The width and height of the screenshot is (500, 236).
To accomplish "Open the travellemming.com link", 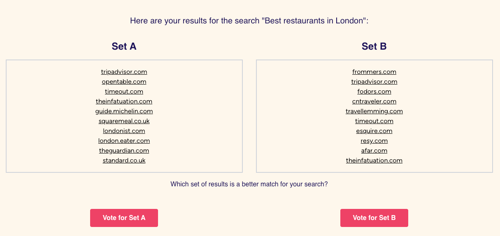I will pyautogui.click(x=374, y=111).
